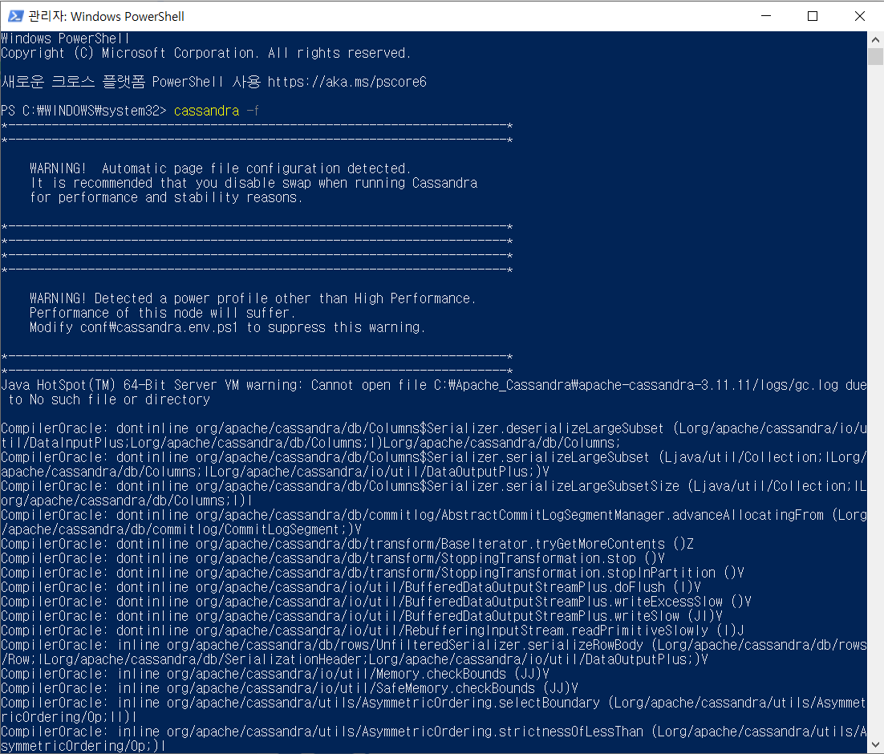Screen dimensions: 884x754
Task: Click the advanceAllocatingFrom CompilerOracle line
Action: tap(433, 522)
